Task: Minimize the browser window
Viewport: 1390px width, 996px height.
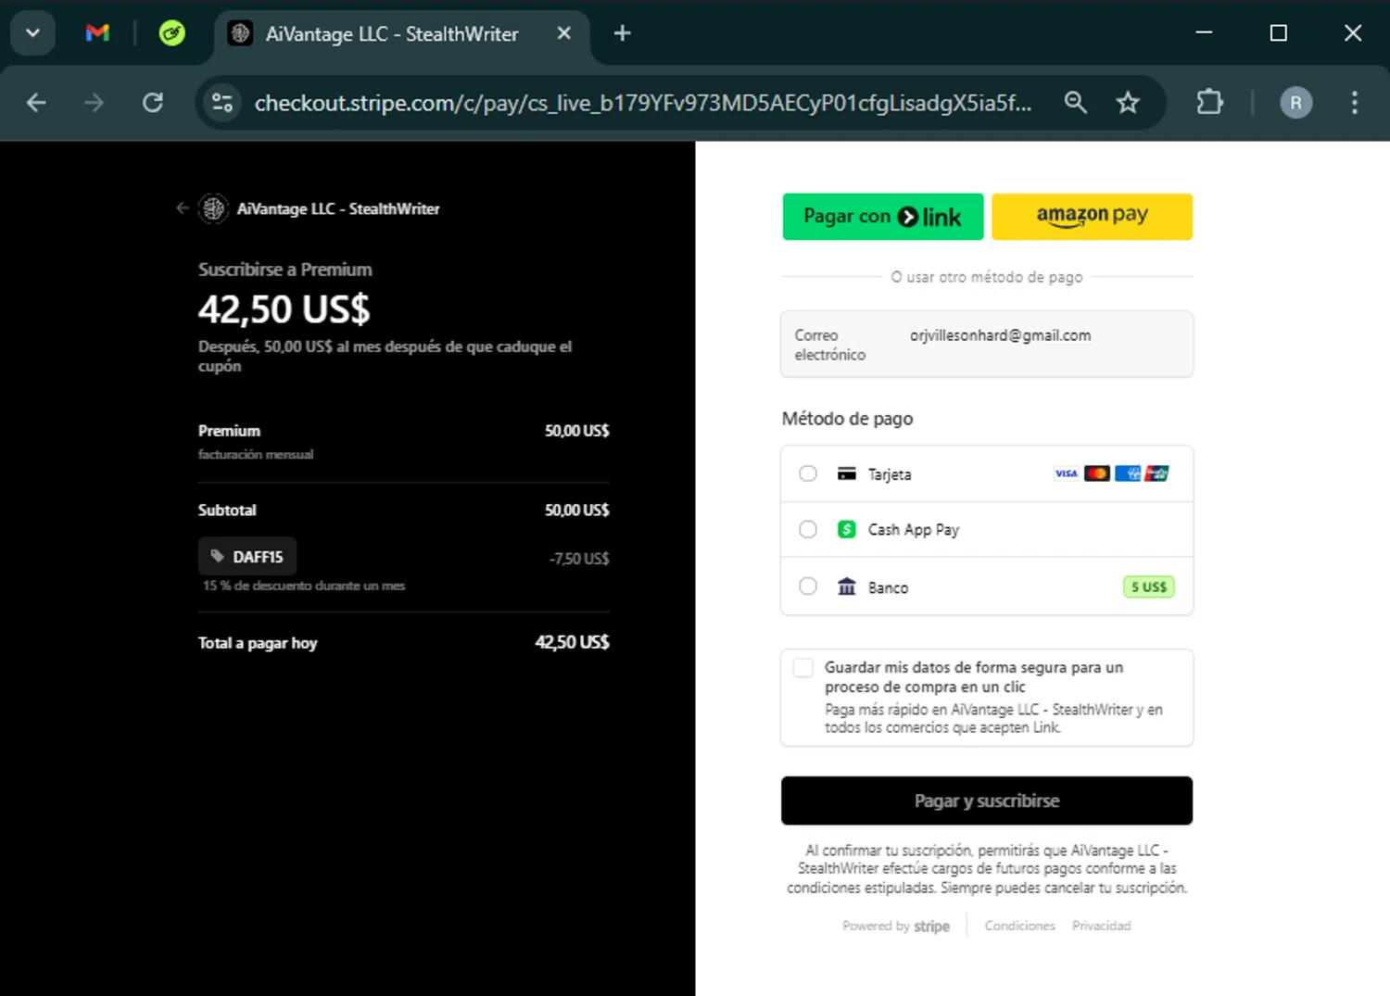Action: [x=1204, y=33]
